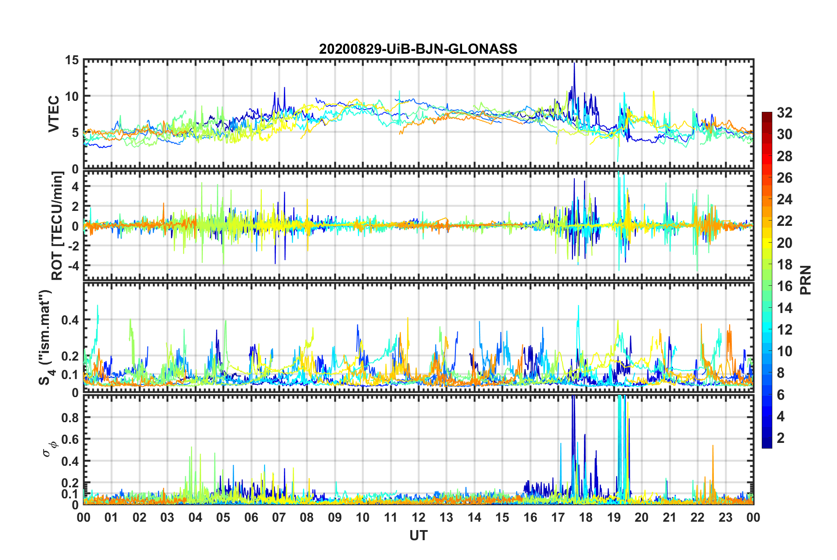
Task: Click the x-axis tick label 23
Action: (725, 518)
